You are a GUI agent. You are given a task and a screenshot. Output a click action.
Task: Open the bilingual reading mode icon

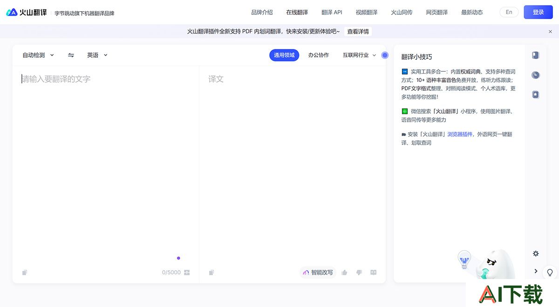coord(373,273)
